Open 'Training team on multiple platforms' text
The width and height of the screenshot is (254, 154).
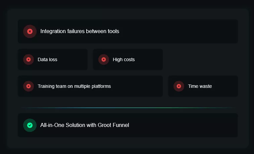tap(74, 86)
